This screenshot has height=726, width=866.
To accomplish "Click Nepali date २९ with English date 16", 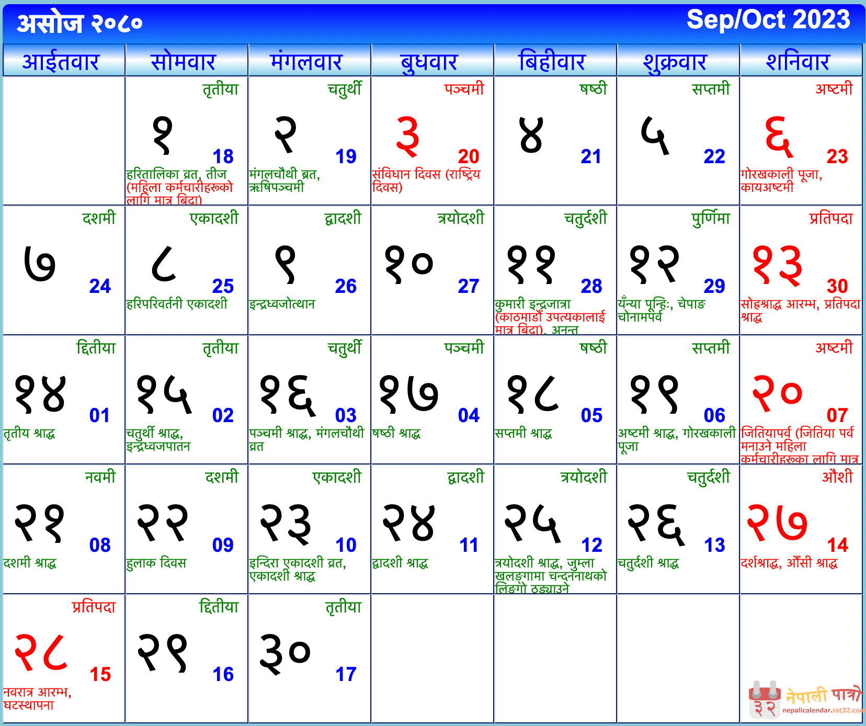I will 163,653.
